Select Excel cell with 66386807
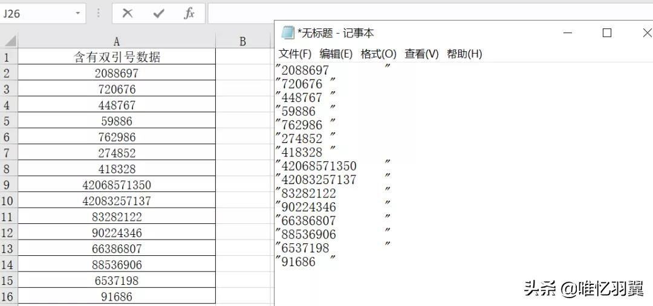The image size is (653, 306). pyautogui.click(x=117, y=248)
